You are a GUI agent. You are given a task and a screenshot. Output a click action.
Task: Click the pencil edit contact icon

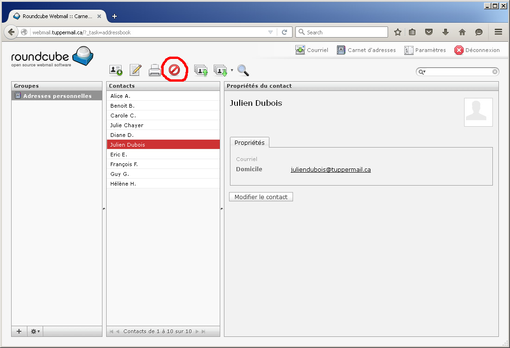click(x=135, y=70)
